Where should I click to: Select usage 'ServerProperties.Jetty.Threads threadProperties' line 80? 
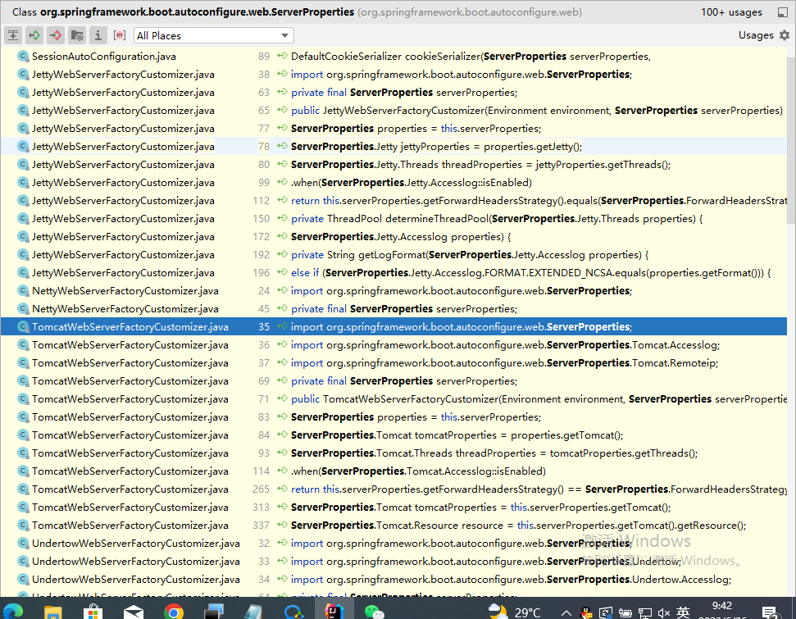click(x=480, y=165)
